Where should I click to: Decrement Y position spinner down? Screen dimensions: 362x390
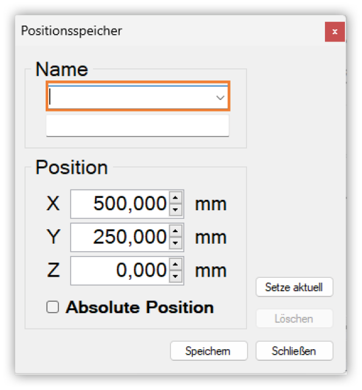[x=176, y=243]
